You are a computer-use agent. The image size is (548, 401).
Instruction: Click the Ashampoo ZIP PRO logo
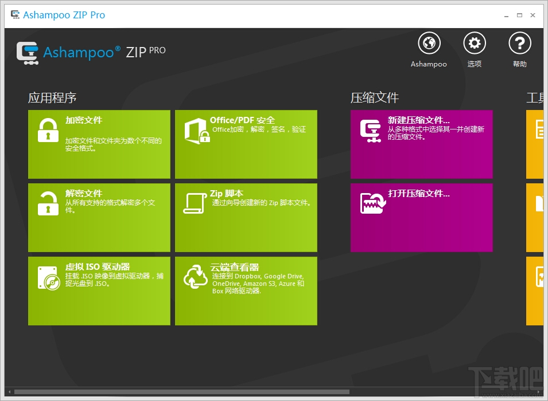91,53
